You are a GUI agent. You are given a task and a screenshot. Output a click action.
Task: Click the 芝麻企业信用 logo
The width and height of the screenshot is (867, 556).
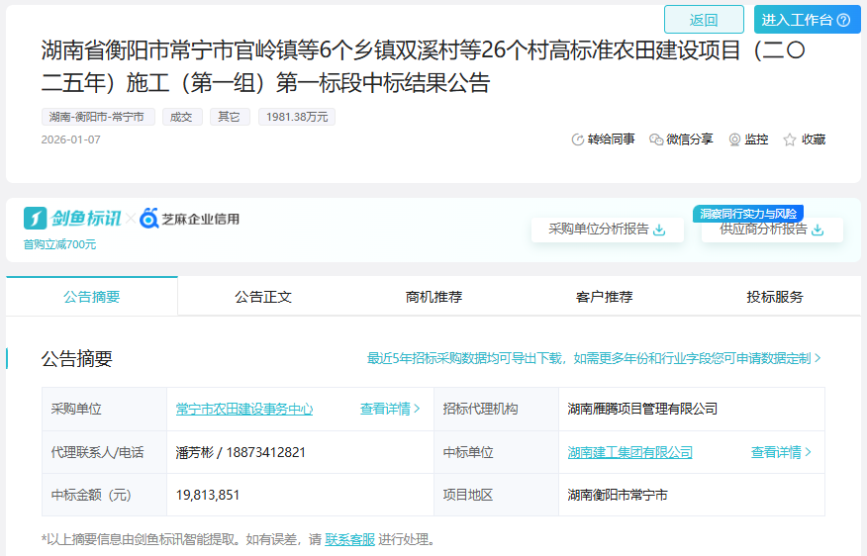(x=190, y=219)
